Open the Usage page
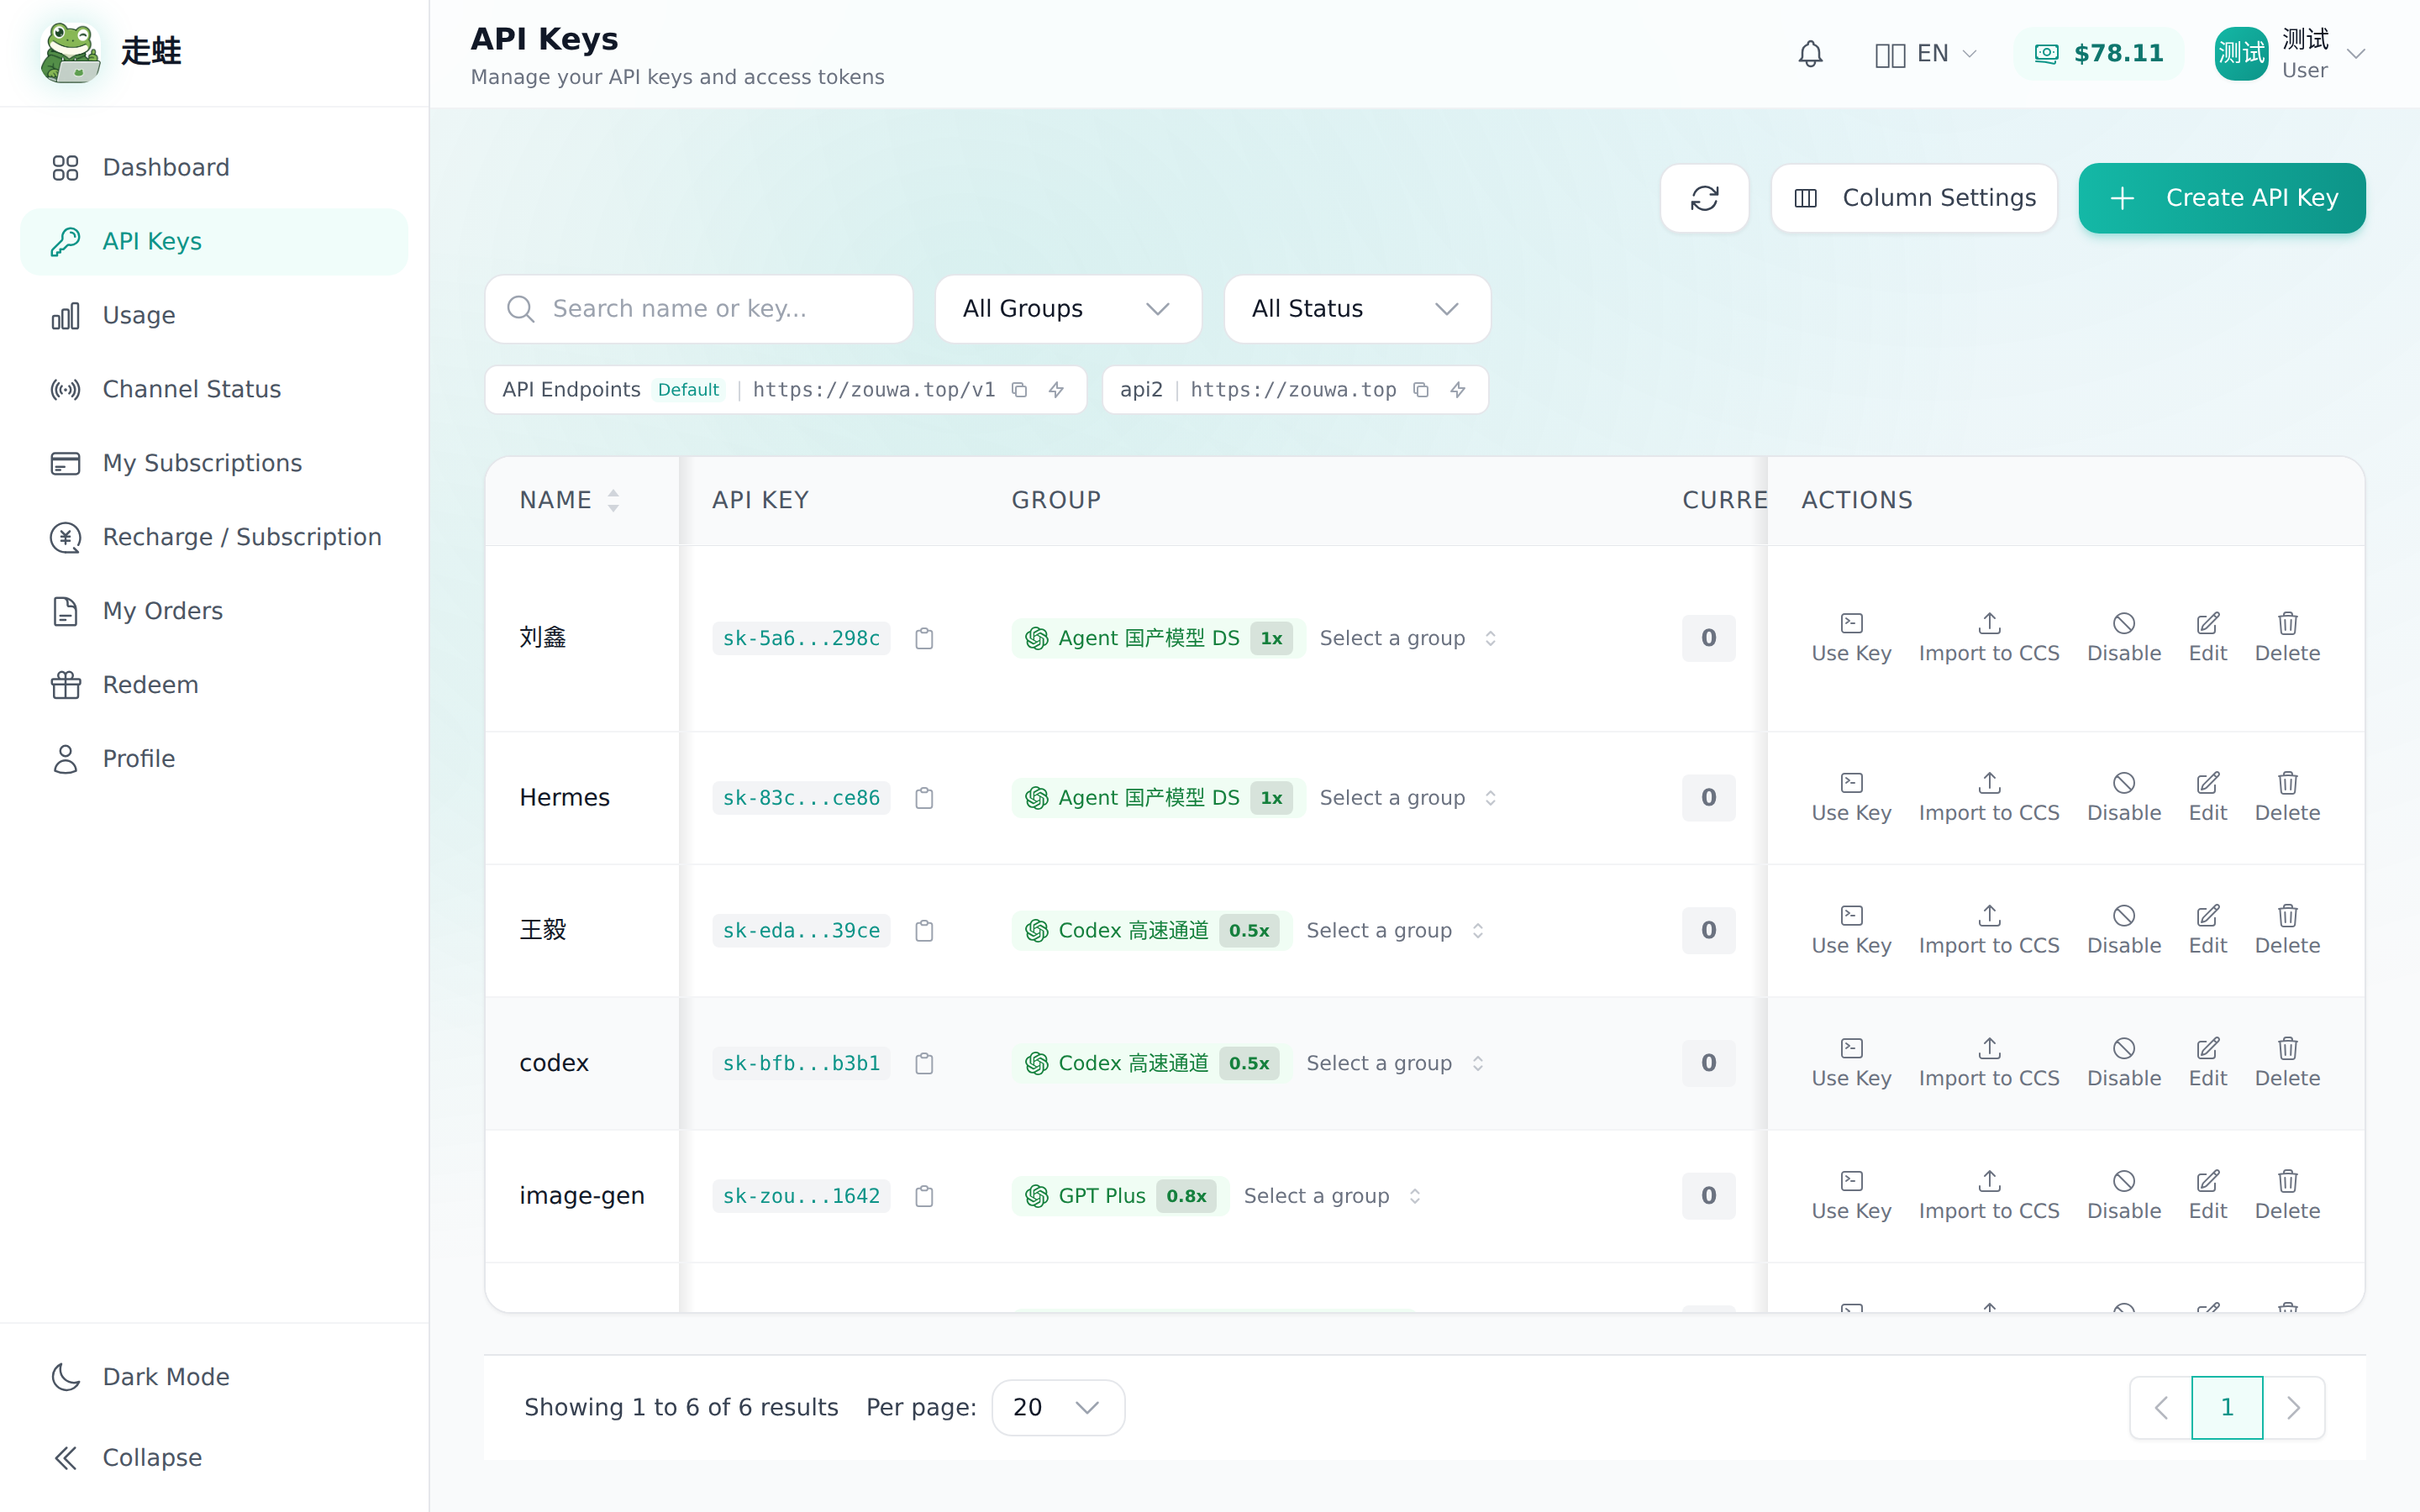The image size is (2420, 1512). pos(214,315)
